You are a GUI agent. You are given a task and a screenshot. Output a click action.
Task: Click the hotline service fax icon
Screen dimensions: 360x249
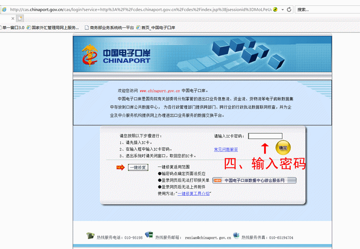pos(236,236)
